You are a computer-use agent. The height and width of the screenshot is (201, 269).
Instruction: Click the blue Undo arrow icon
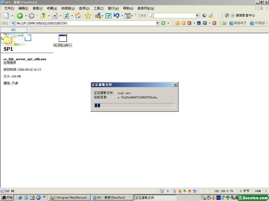(x=116, y=16)
